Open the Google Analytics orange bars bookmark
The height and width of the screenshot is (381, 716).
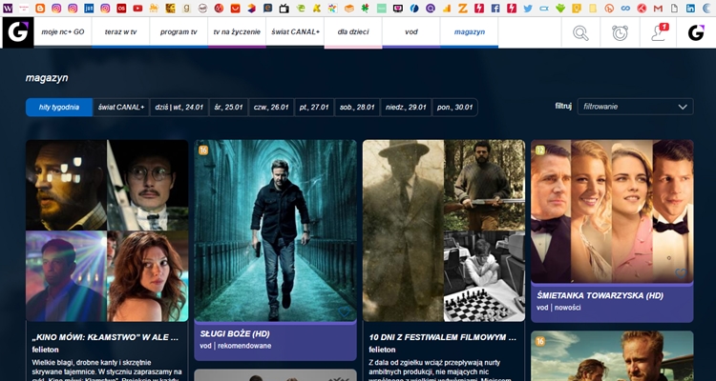click(x=447, y=8)
